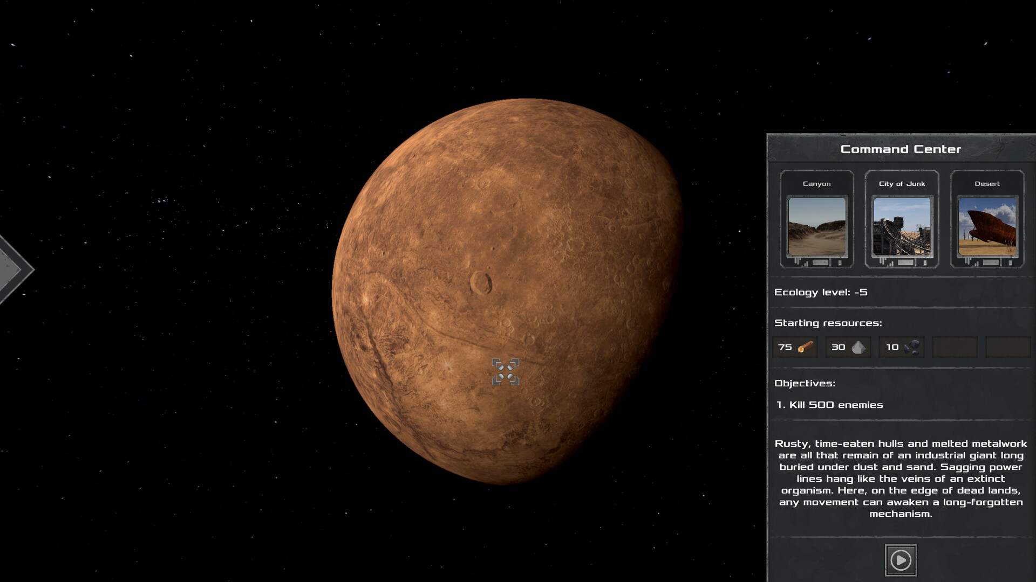
Task: Click the Canyon label text
Action: 817,184
